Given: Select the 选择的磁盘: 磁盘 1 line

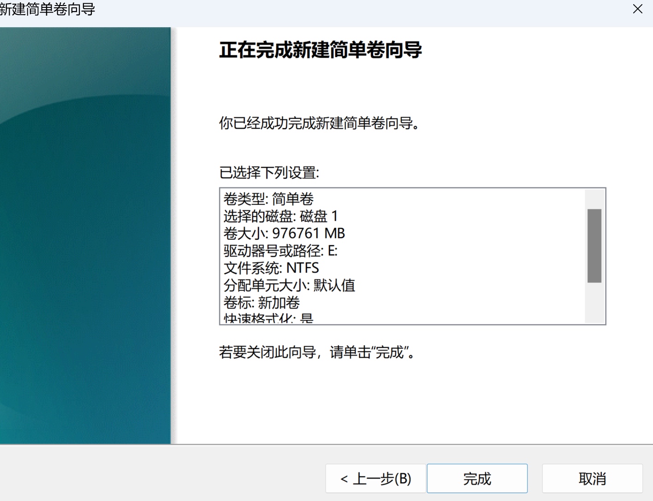Looking at the screenshot, I should (x=281, y=216).
